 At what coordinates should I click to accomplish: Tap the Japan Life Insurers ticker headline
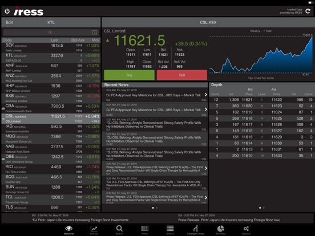pyautogui.click(x=80, y=220)
